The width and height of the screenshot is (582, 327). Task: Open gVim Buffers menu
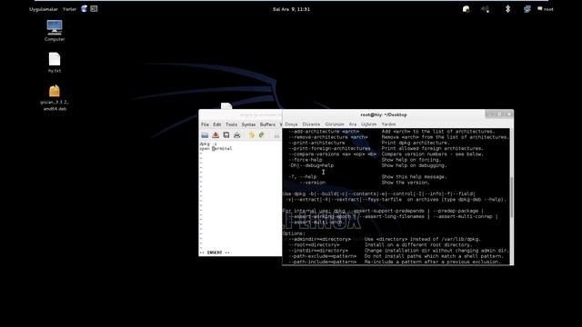pos(267,124)
